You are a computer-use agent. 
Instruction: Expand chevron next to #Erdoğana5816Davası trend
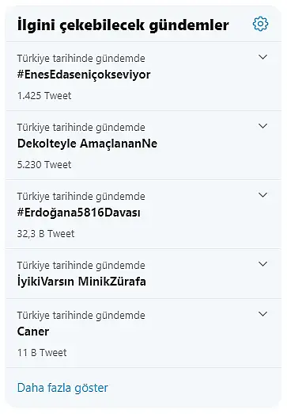(262, 195)
